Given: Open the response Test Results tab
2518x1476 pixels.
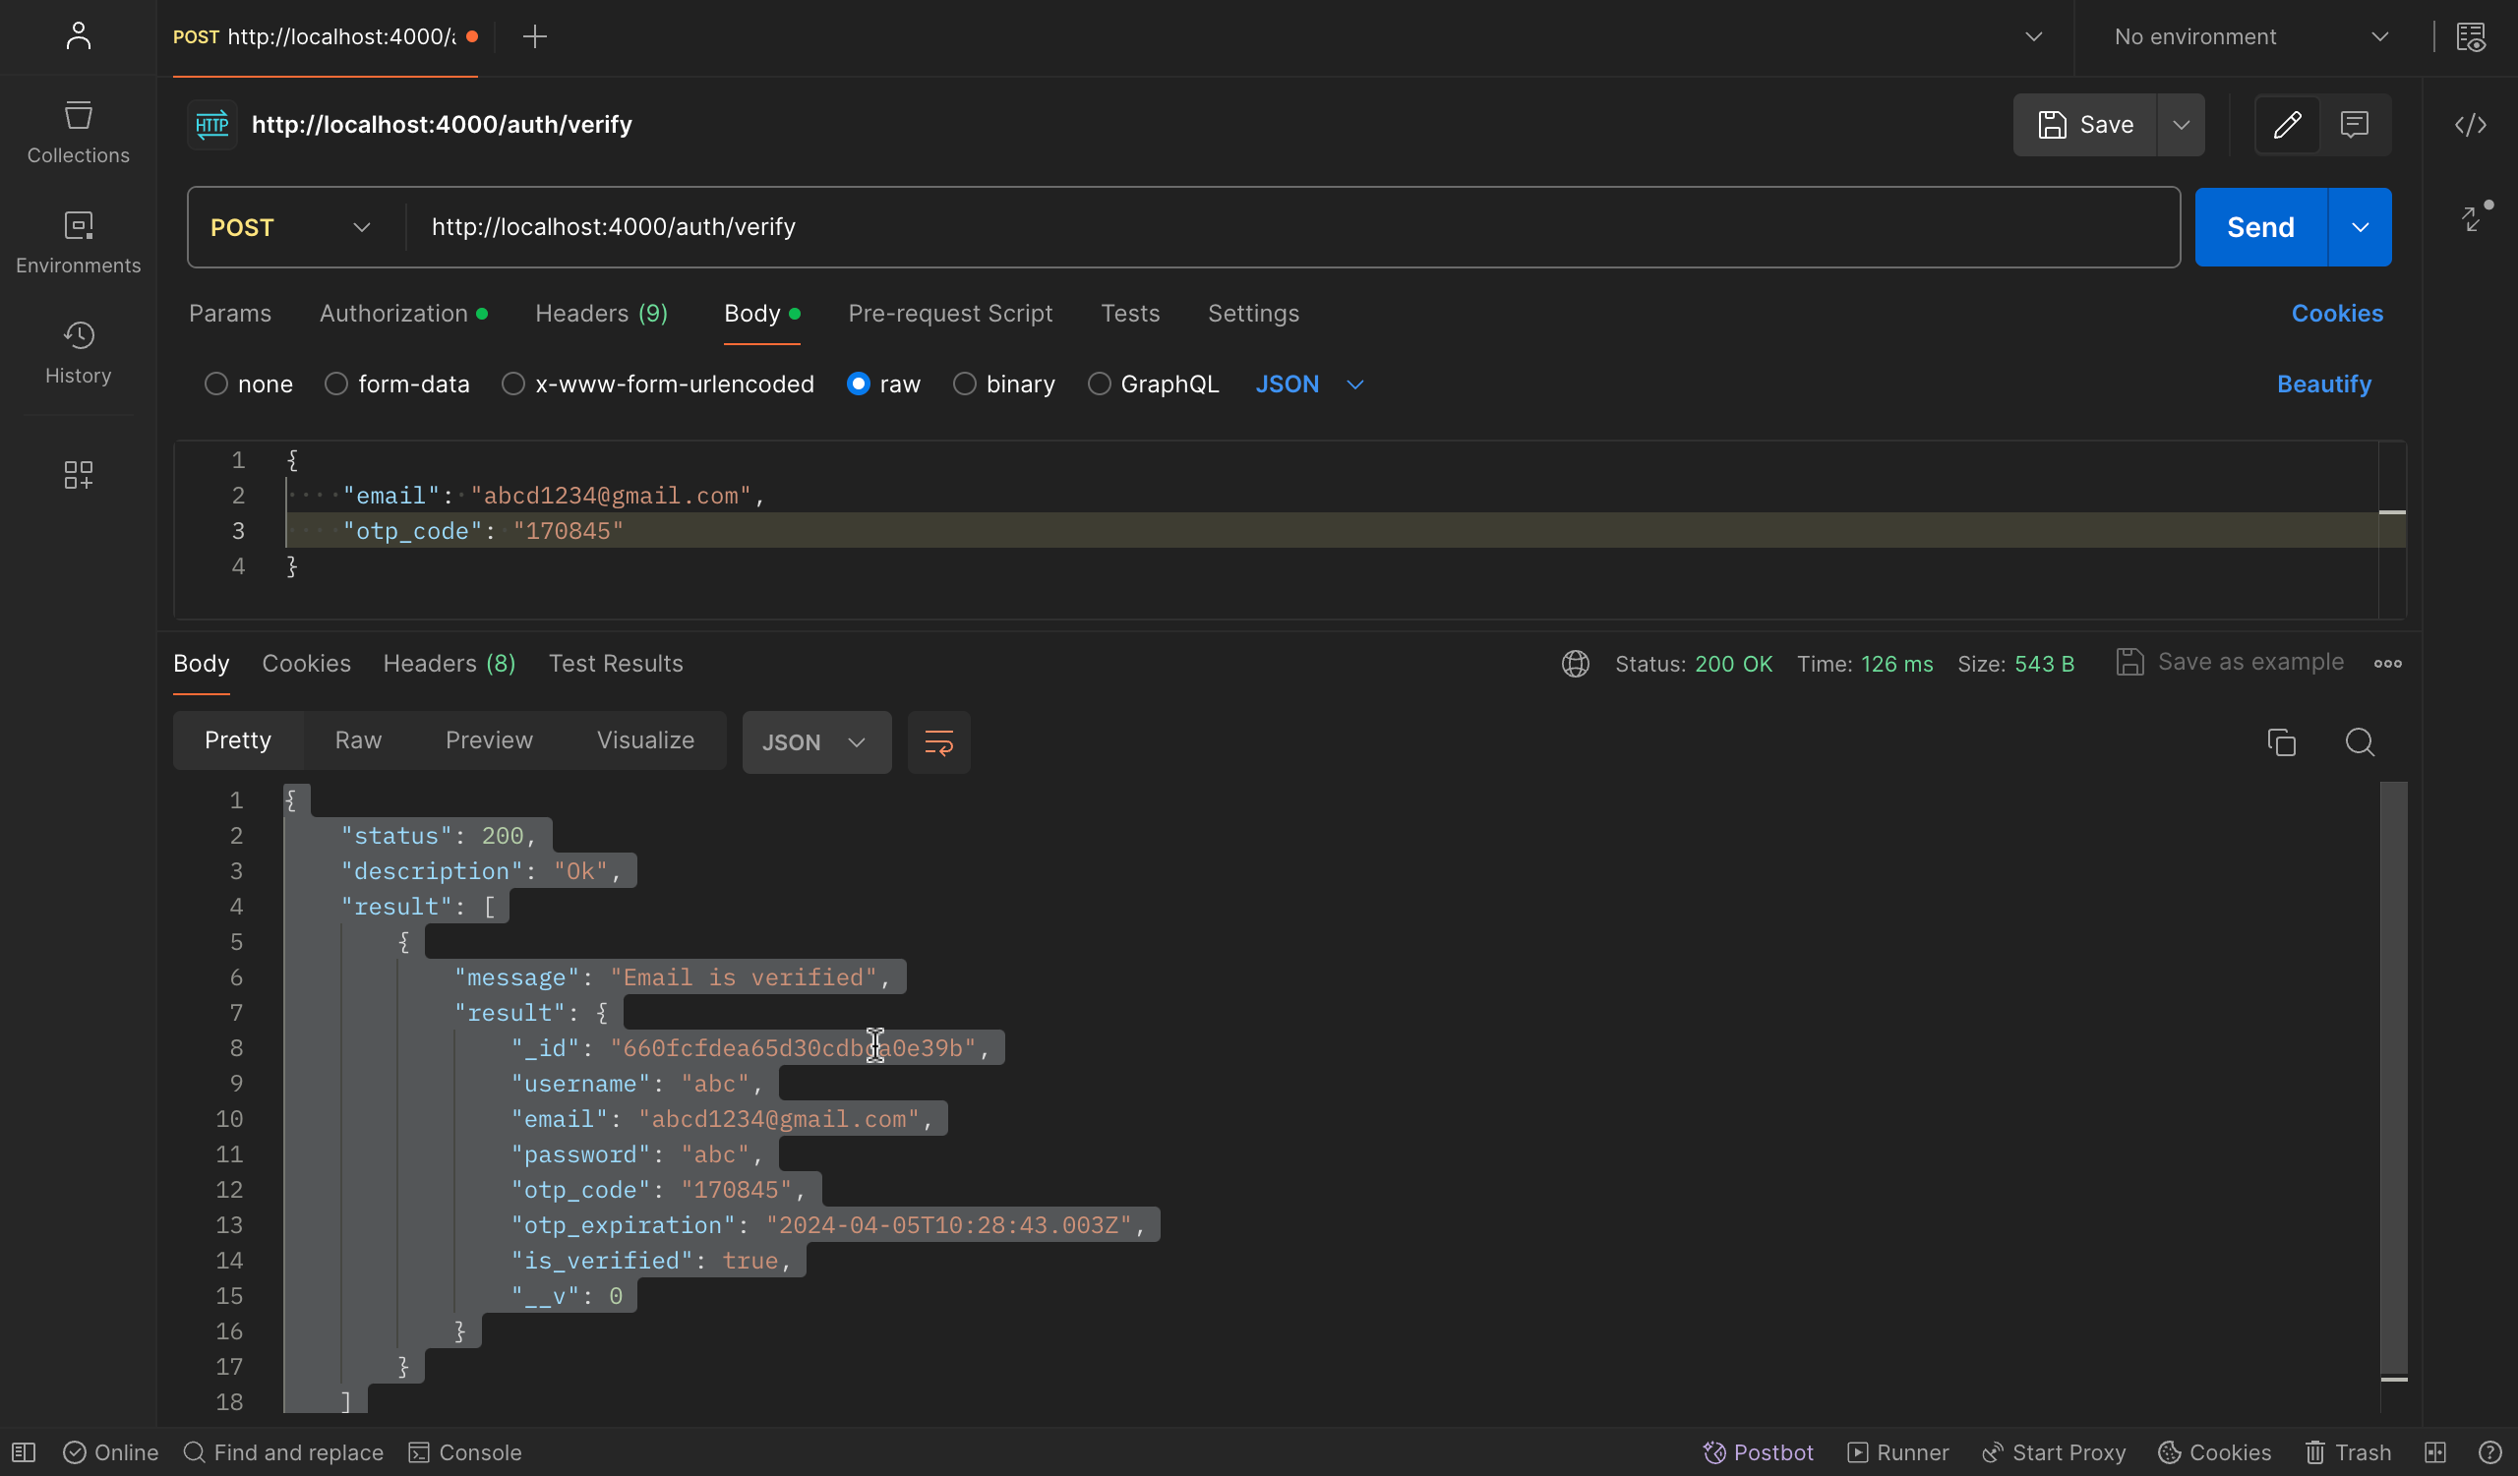Looking at the screenshot, I should coord(616,664).
